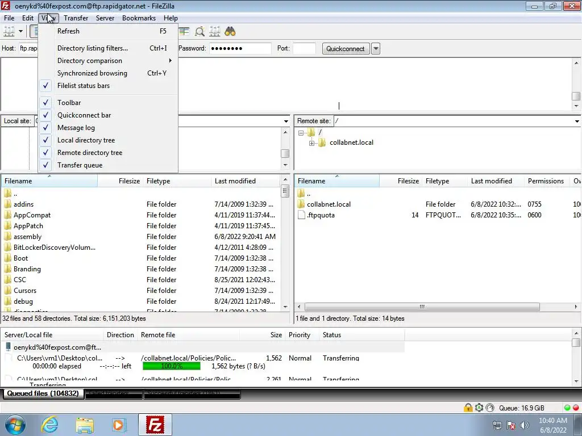Switch to the Queued files tab

(43, 393)
